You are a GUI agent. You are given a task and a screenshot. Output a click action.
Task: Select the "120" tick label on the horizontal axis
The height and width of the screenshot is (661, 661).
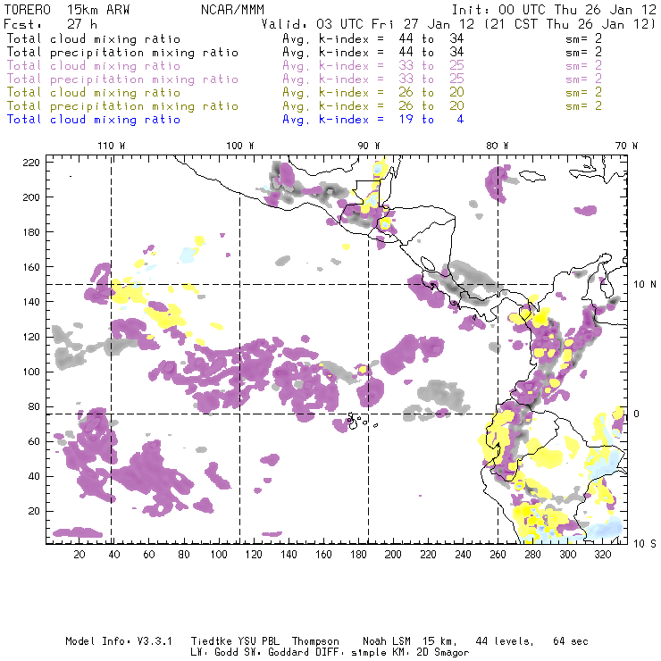(x=254, y=555)
